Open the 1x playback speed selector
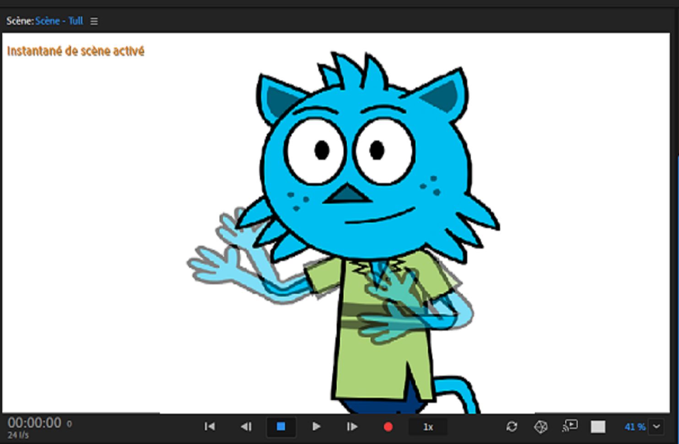The width and height of the screenshot is (679, 444). [x=428, y=427]
